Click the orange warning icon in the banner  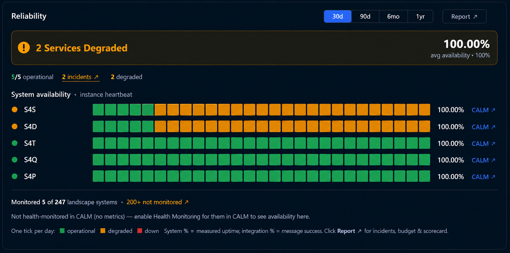pyautogui.click(x=24, y=48)
